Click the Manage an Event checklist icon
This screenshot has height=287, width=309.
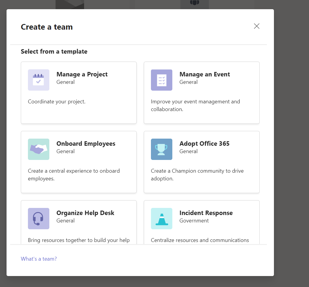click(x=162, y=80)
